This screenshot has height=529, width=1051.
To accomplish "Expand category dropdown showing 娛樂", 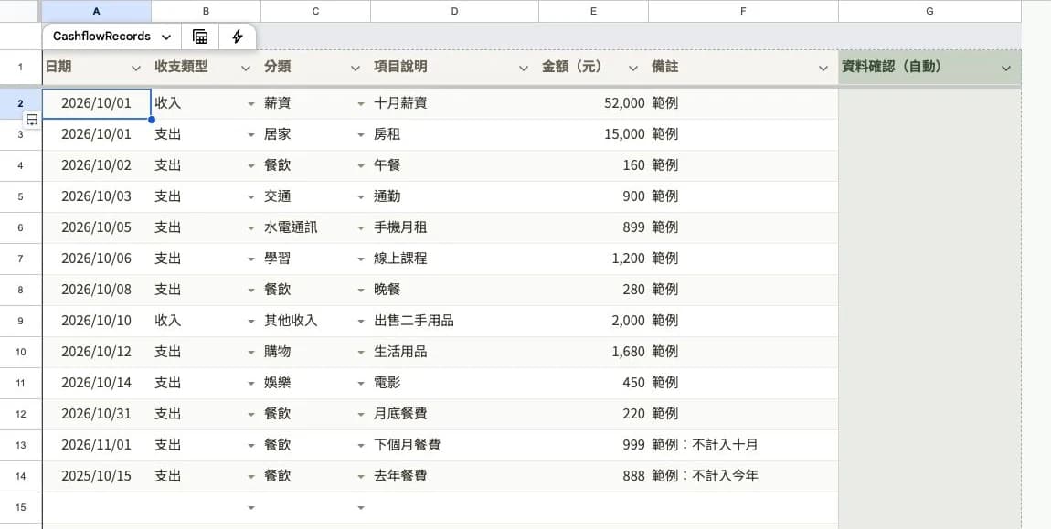I will [x=361, y=384].
